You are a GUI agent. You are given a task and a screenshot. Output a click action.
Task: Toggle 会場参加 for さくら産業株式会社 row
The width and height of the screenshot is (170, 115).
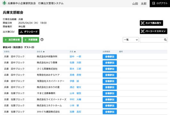[x=110, y=69]
